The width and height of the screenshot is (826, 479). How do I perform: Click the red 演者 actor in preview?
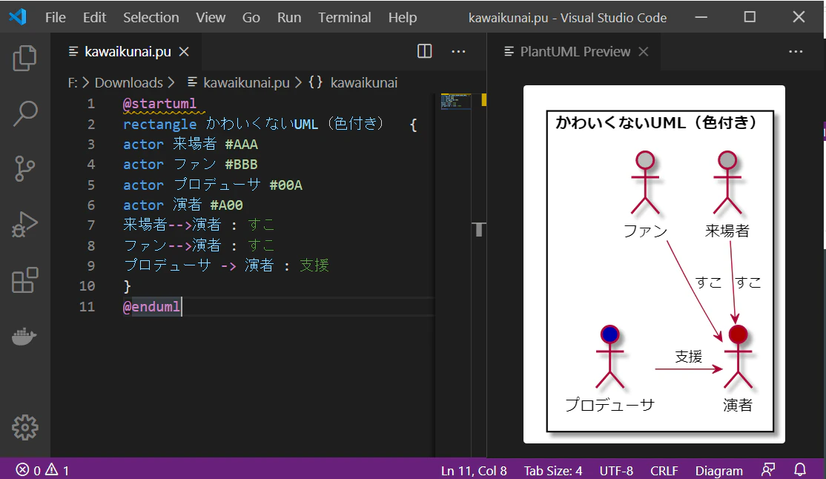[738, 357]
